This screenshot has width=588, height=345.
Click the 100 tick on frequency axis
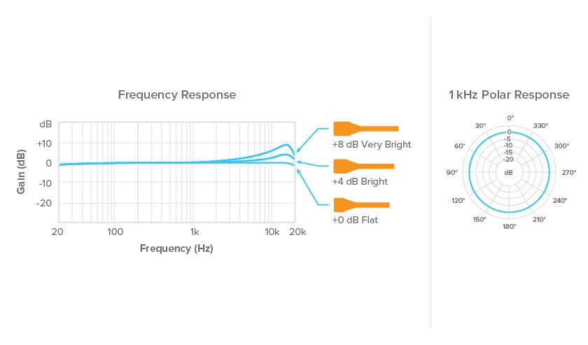(115, 232)
